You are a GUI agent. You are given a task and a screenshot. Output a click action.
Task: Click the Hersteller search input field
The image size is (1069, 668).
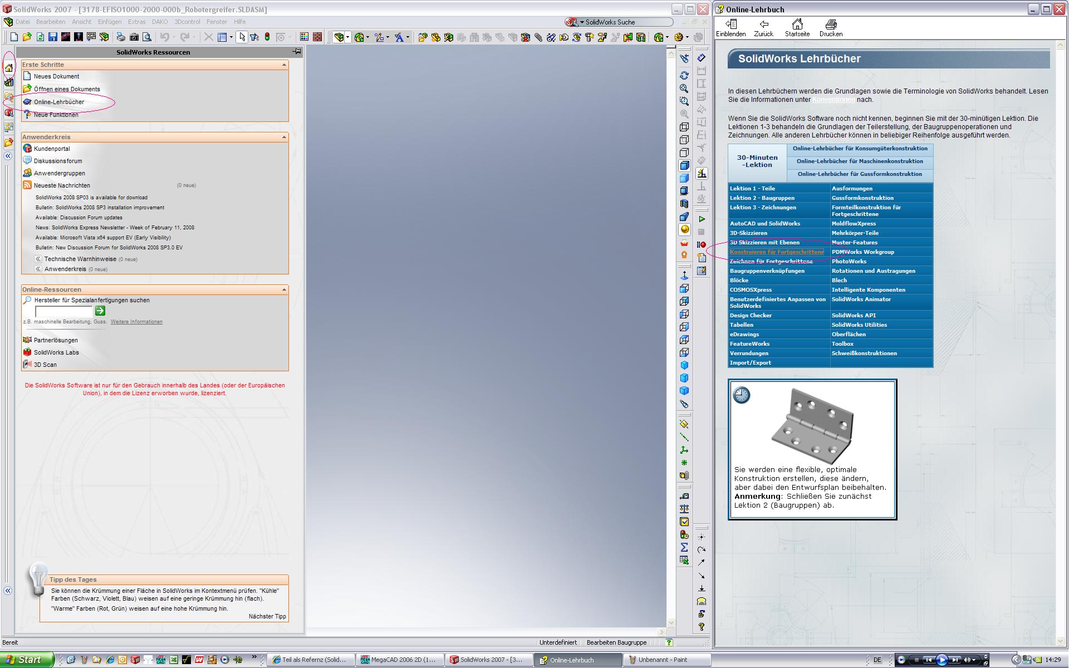(64, 311)
